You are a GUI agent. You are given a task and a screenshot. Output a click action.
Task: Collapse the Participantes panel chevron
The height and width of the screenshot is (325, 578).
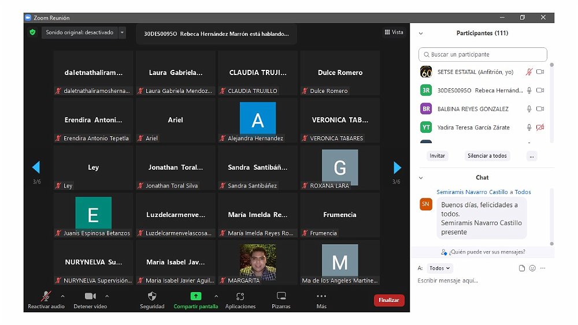point(421,33)
